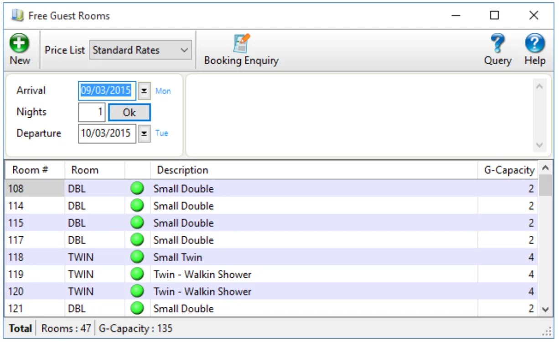Toggle availability status for room 115
The height and width of the screenshot is (342, 559).
(136, 223)
